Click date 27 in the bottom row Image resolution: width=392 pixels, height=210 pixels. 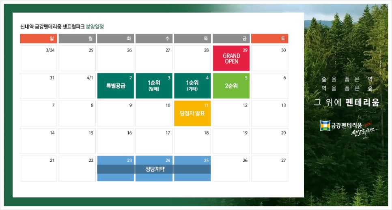[270, 169]
